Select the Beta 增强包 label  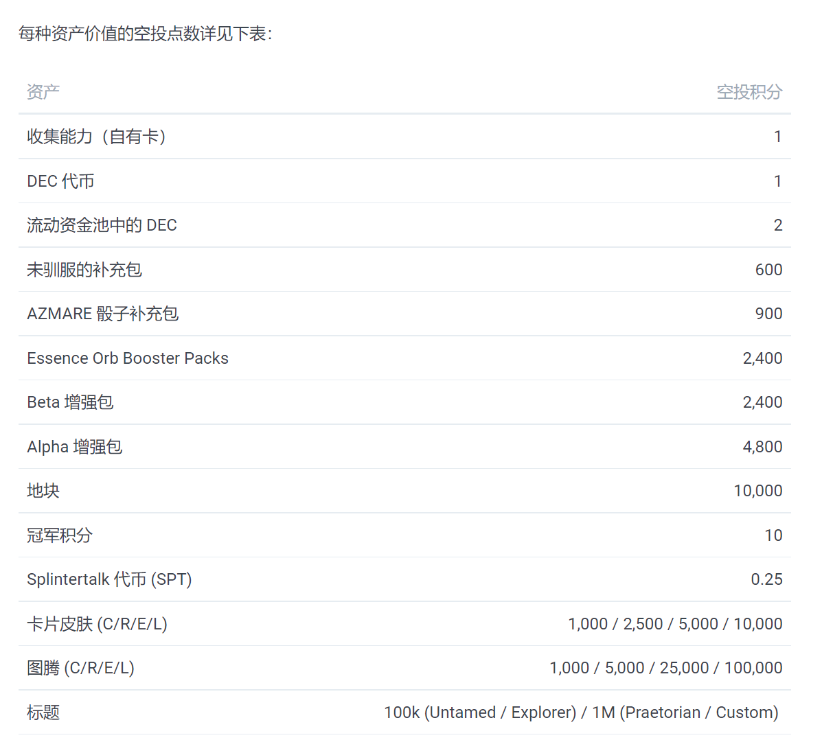[70, 402]
